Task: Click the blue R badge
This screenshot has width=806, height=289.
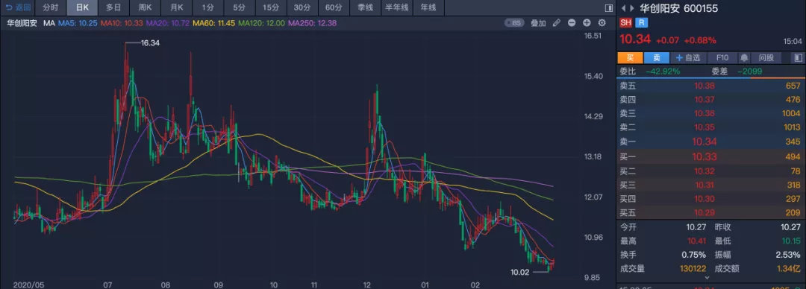Action: [x=642, y=22]
